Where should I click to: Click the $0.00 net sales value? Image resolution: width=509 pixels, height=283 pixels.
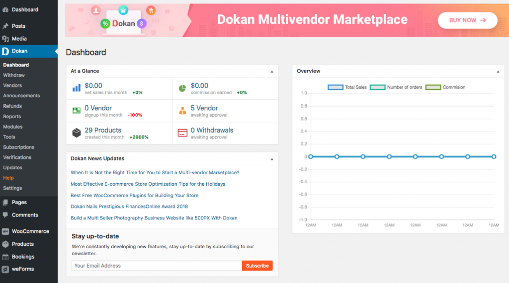click(93, 85)
